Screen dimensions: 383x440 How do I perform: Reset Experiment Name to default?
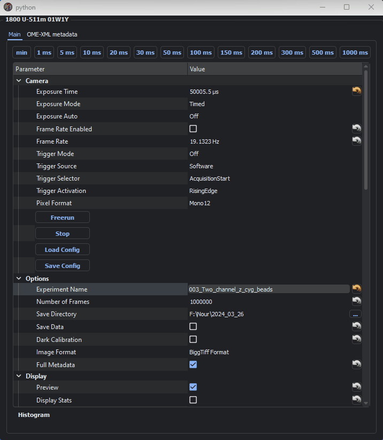(x=356, y=289)
